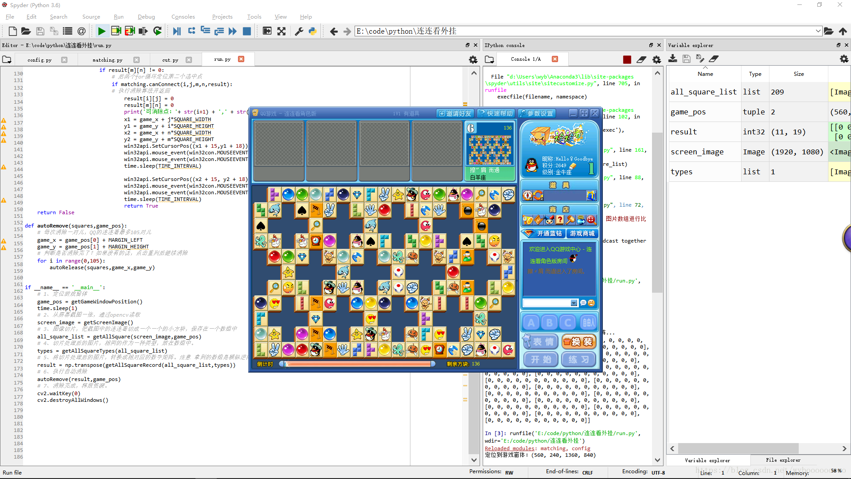Open Preferences wrench icon

299,31
